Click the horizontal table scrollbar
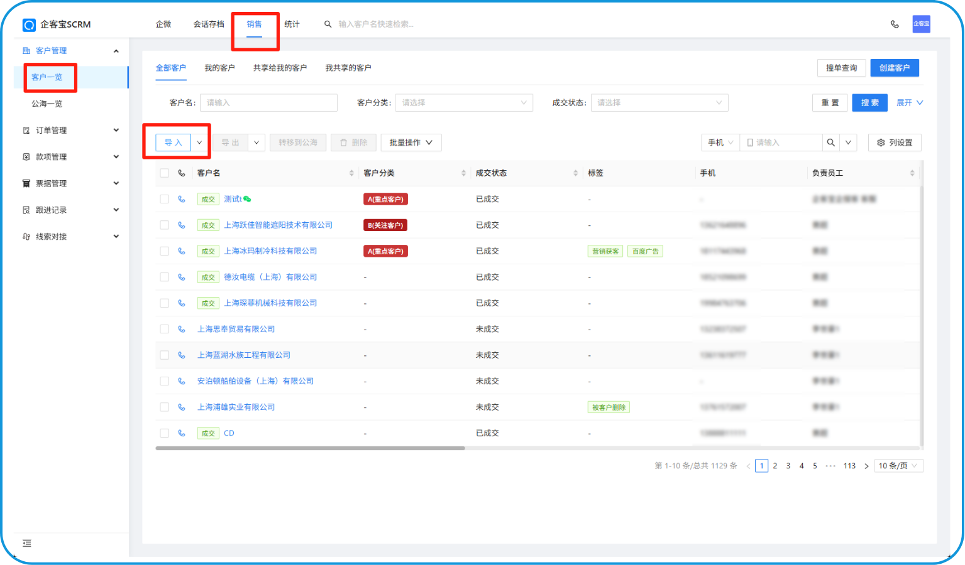965x565 pixels. click(x=310, y=448)
